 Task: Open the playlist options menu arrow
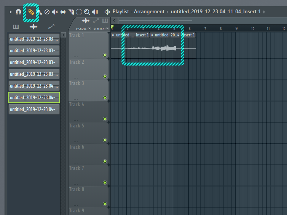coord(11,12)
